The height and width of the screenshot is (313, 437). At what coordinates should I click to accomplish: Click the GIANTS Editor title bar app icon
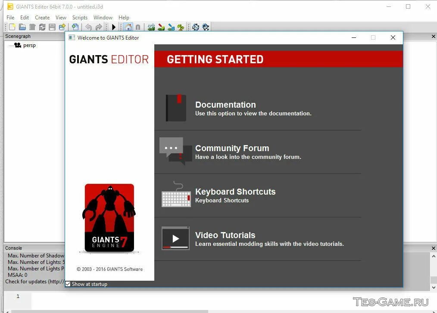click(x=10, y=6)
